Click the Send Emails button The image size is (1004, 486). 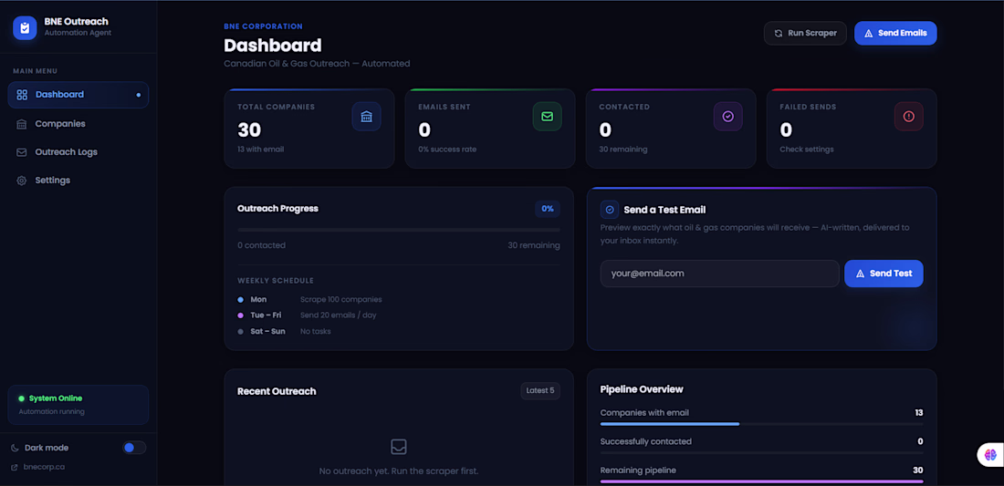[895, 33]
